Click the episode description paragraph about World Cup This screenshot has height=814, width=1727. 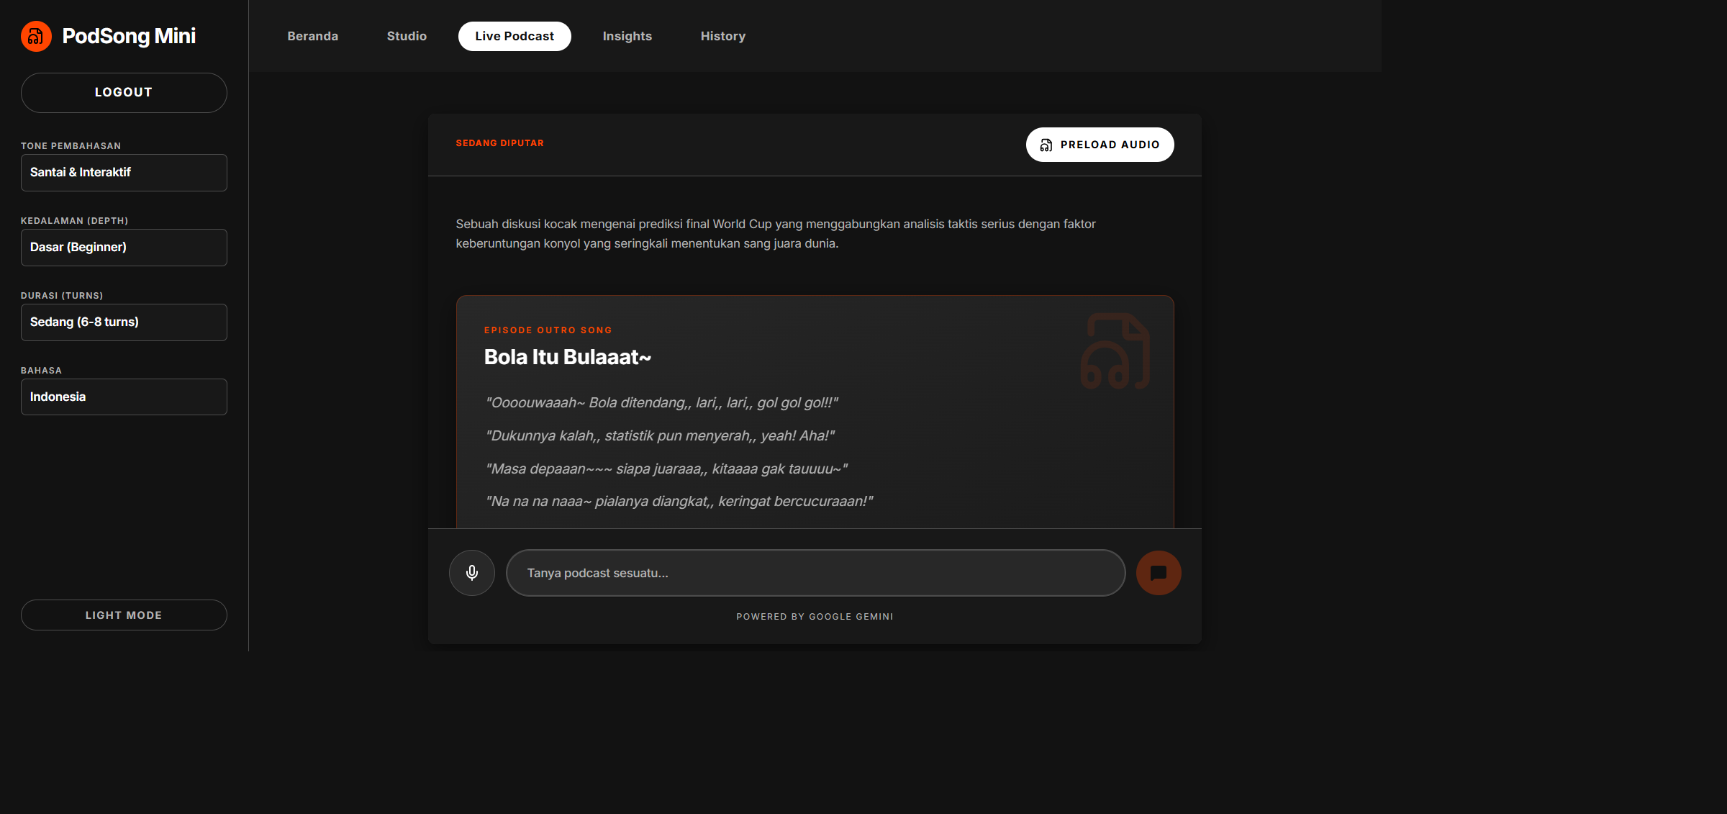click(776, 234)
